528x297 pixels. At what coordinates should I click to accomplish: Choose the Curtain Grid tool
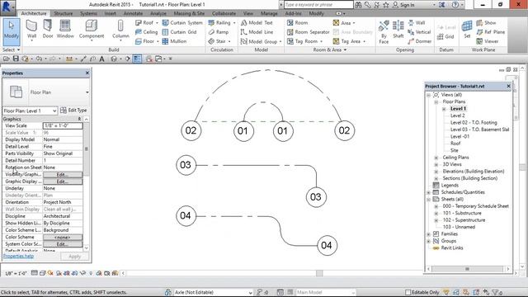(x=179, y=32)
